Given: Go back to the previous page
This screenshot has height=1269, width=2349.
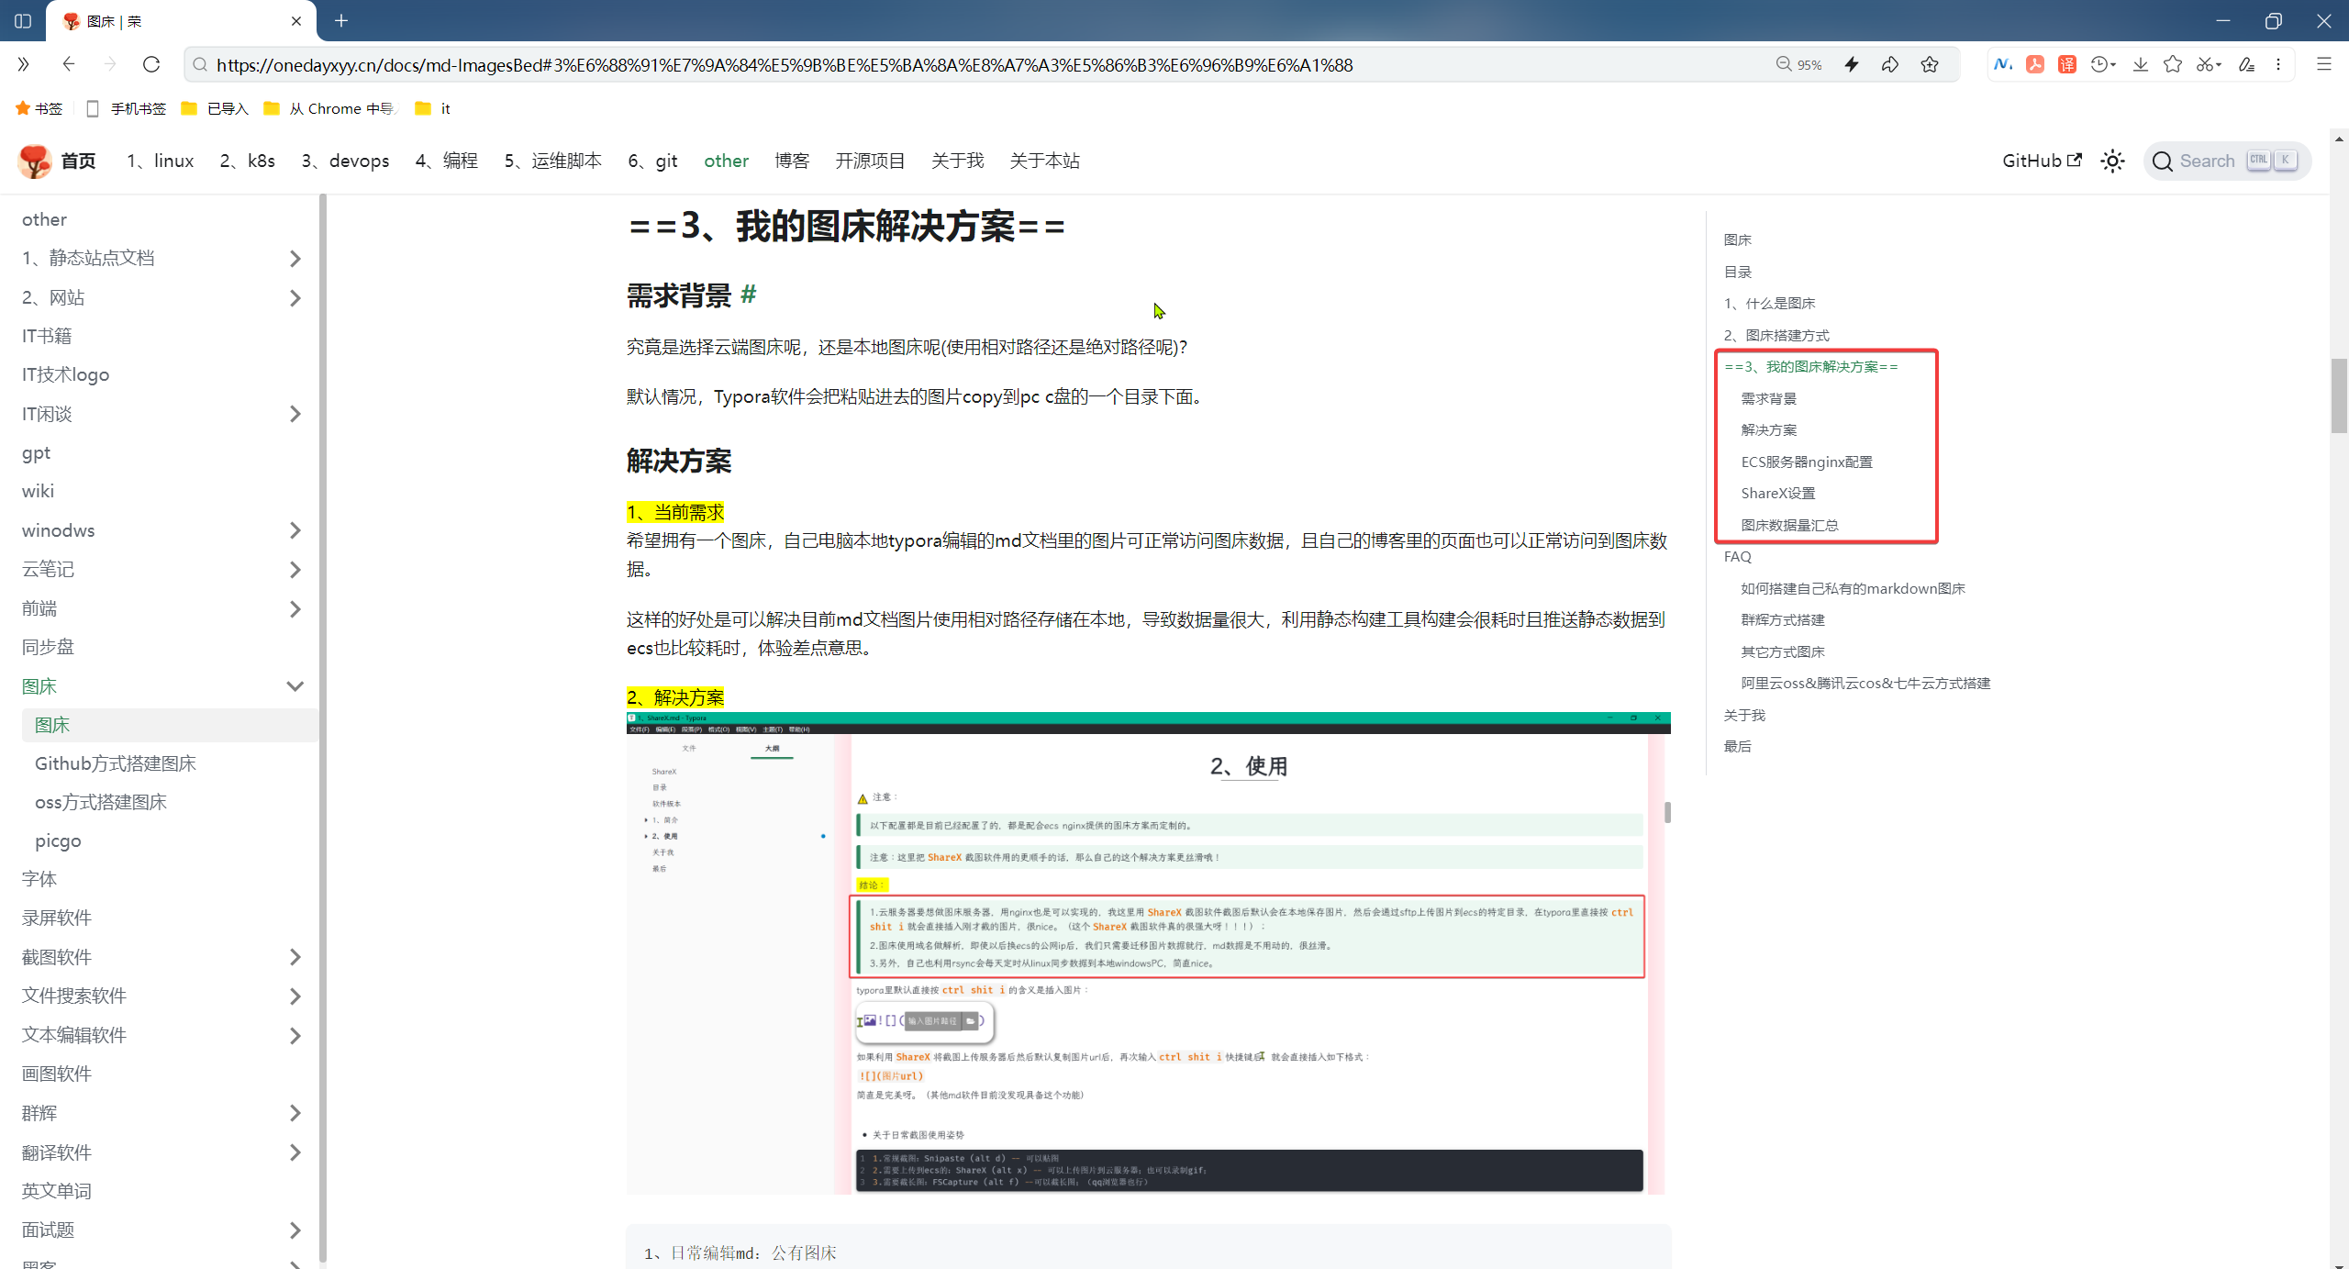Looking at the screenshot, I should click(x=68, y=64).
